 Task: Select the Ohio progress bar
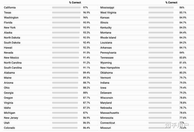(x=65, y=88)
